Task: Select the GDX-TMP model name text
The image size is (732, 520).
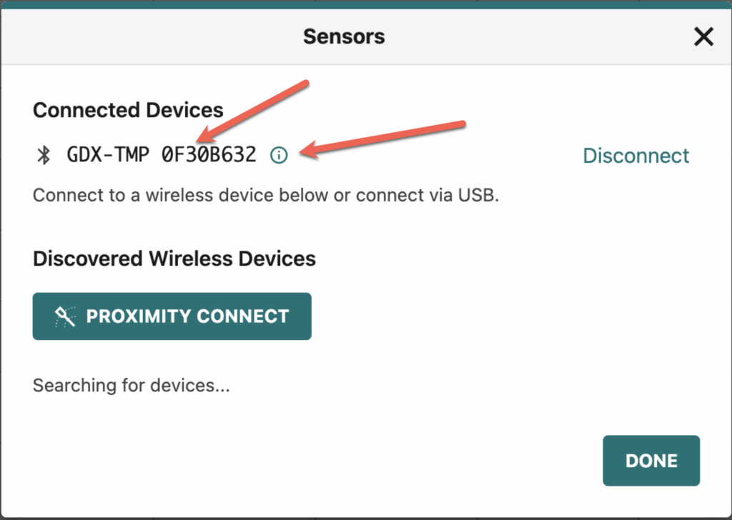Action: coord(108,155)
